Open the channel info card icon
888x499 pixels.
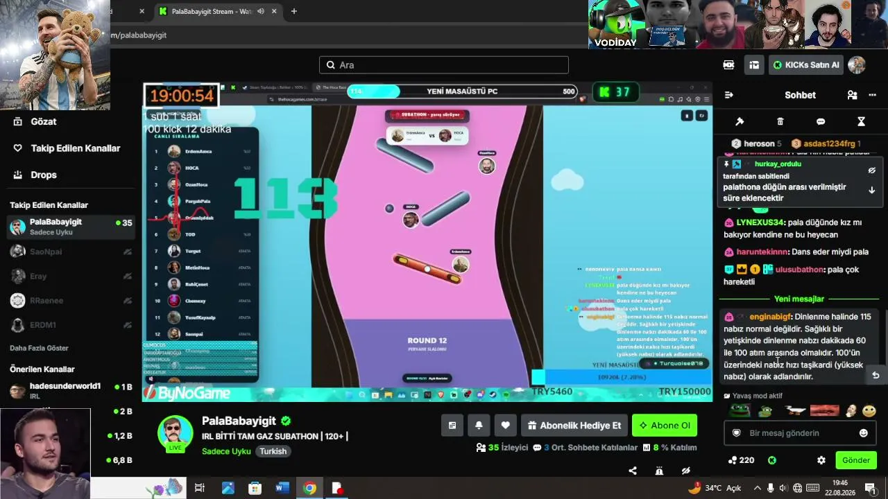coord(452,426)
